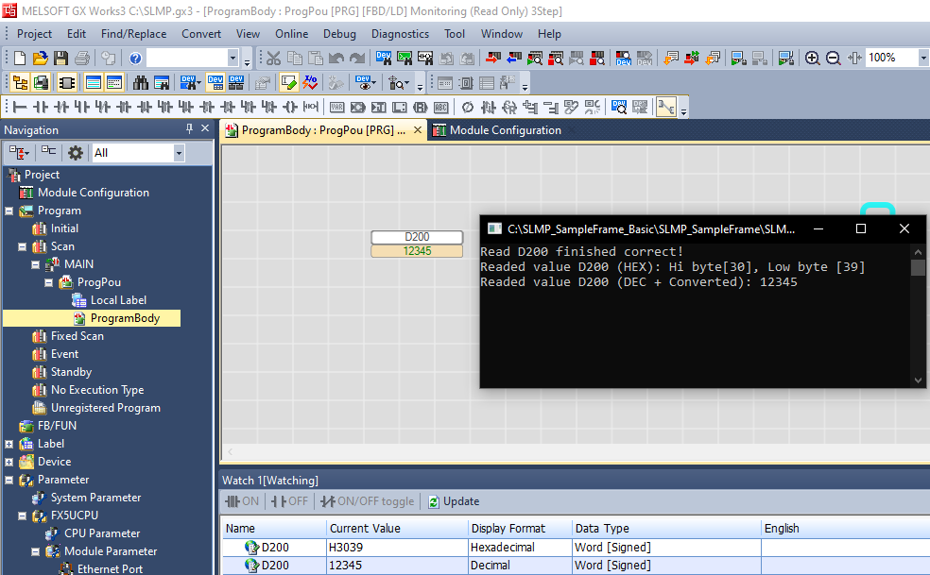Open the help search combo box dropdown
The image size is (930, 575).
(232, 59)
